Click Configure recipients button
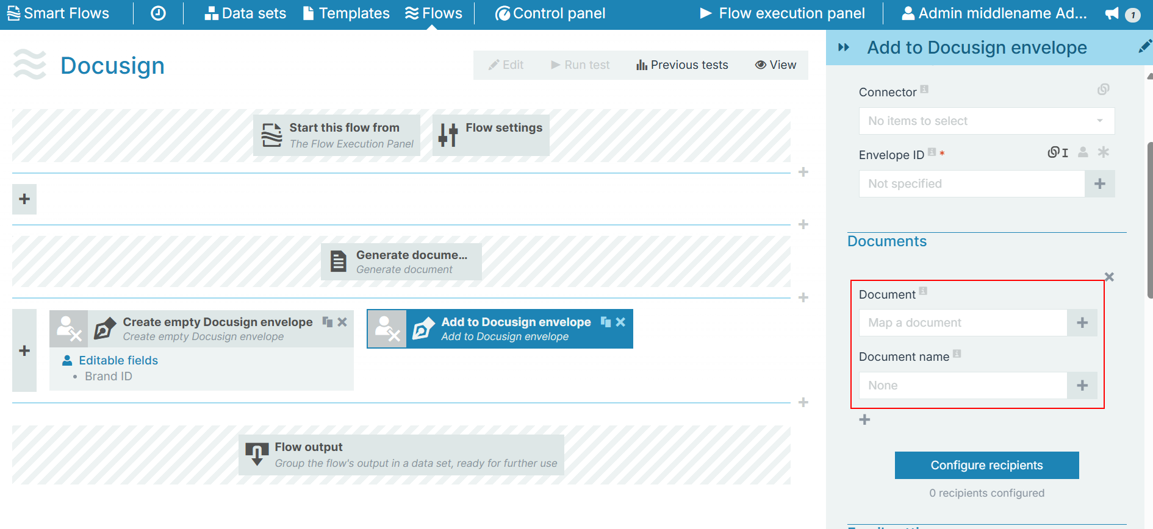The height and width of the screenshot is (529, 1153). pyautogui.click(x=986, y=466)
